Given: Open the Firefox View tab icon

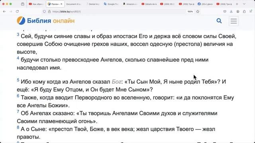Looking at the screenshot, I should (x=23, y=4).
